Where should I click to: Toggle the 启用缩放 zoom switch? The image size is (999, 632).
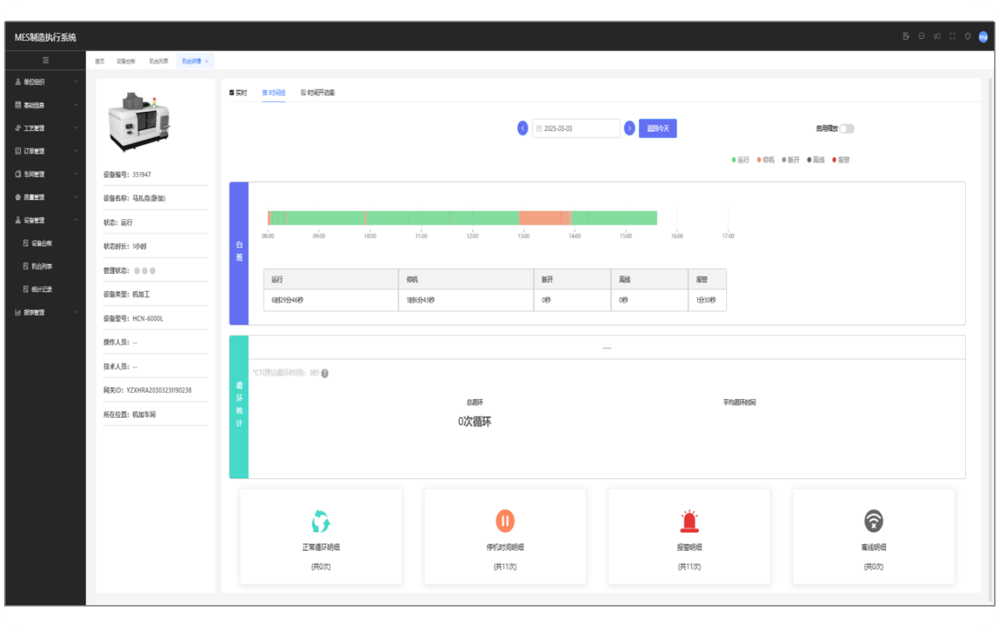pos(847,129)
